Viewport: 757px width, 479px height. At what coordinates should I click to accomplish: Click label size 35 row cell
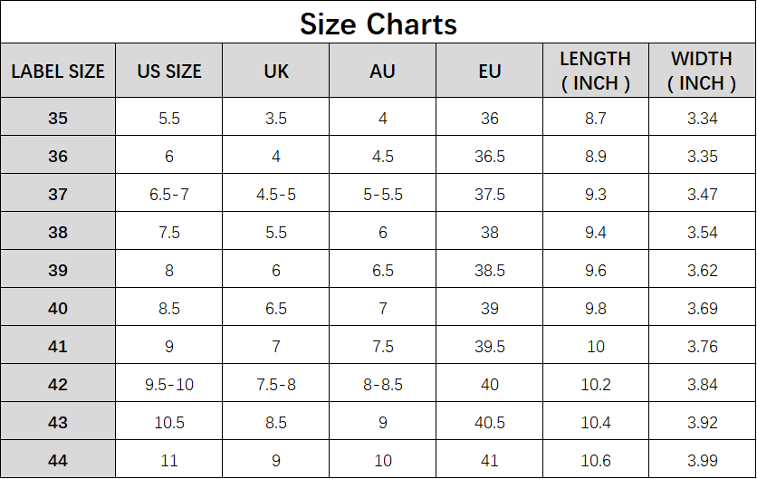pyautogui.click(x=58, y=119)
